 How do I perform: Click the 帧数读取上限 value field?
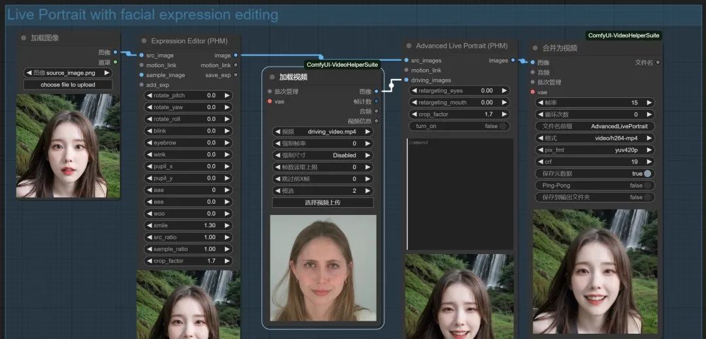click(x=322, y=167)
